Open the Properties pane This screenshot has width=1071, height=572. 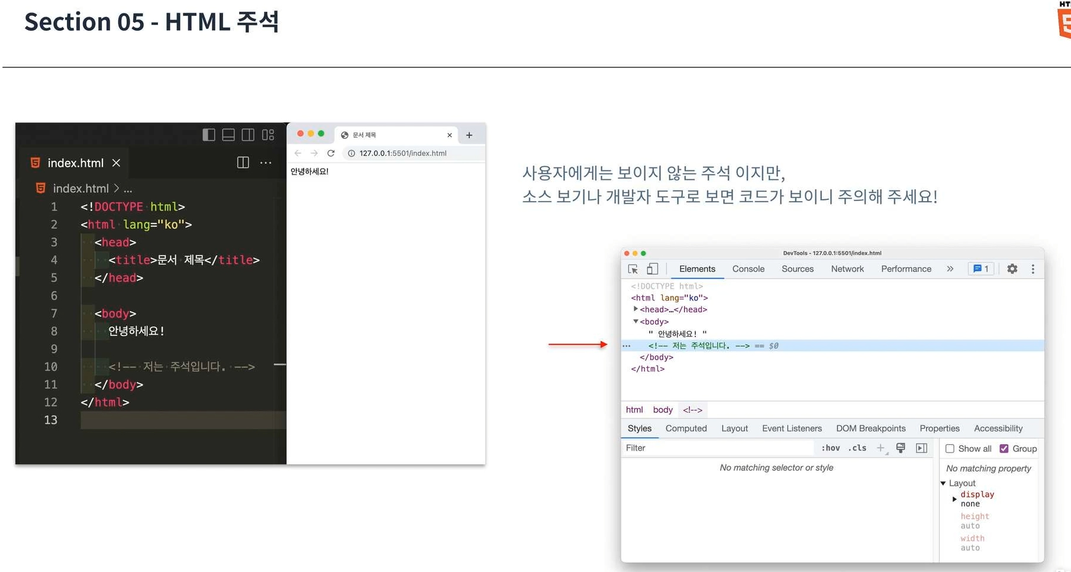(x=940, y=429)
